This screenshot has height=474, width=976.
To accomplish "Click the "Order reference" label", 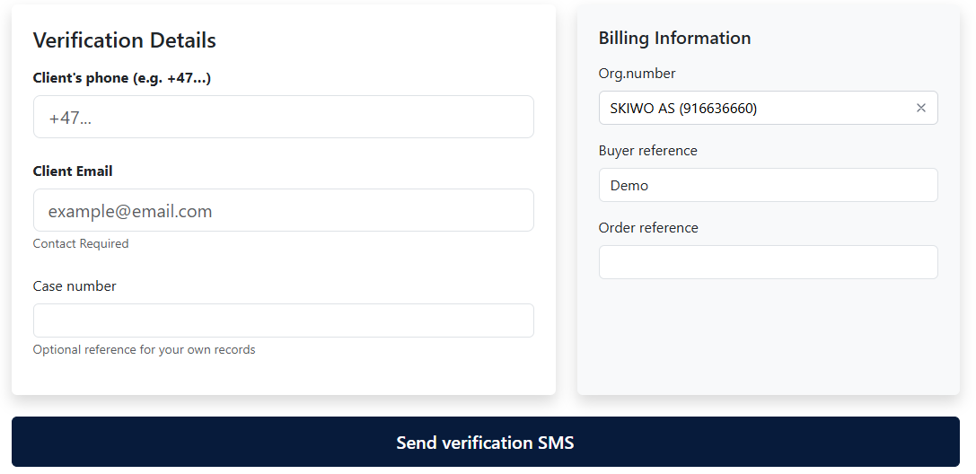I will coord(647,228).
